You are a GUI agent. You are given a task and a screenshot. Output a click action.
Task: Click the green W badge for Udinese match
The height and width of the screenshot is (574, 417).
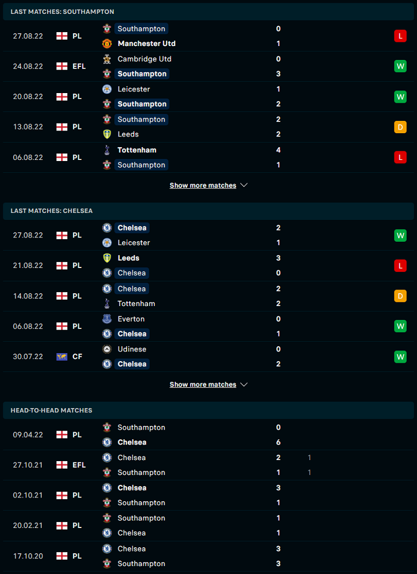click(400, 357)
